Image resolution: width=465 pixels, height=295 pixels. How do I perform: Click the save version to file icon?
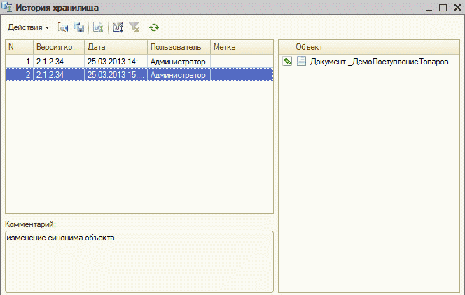pos(78,28)
